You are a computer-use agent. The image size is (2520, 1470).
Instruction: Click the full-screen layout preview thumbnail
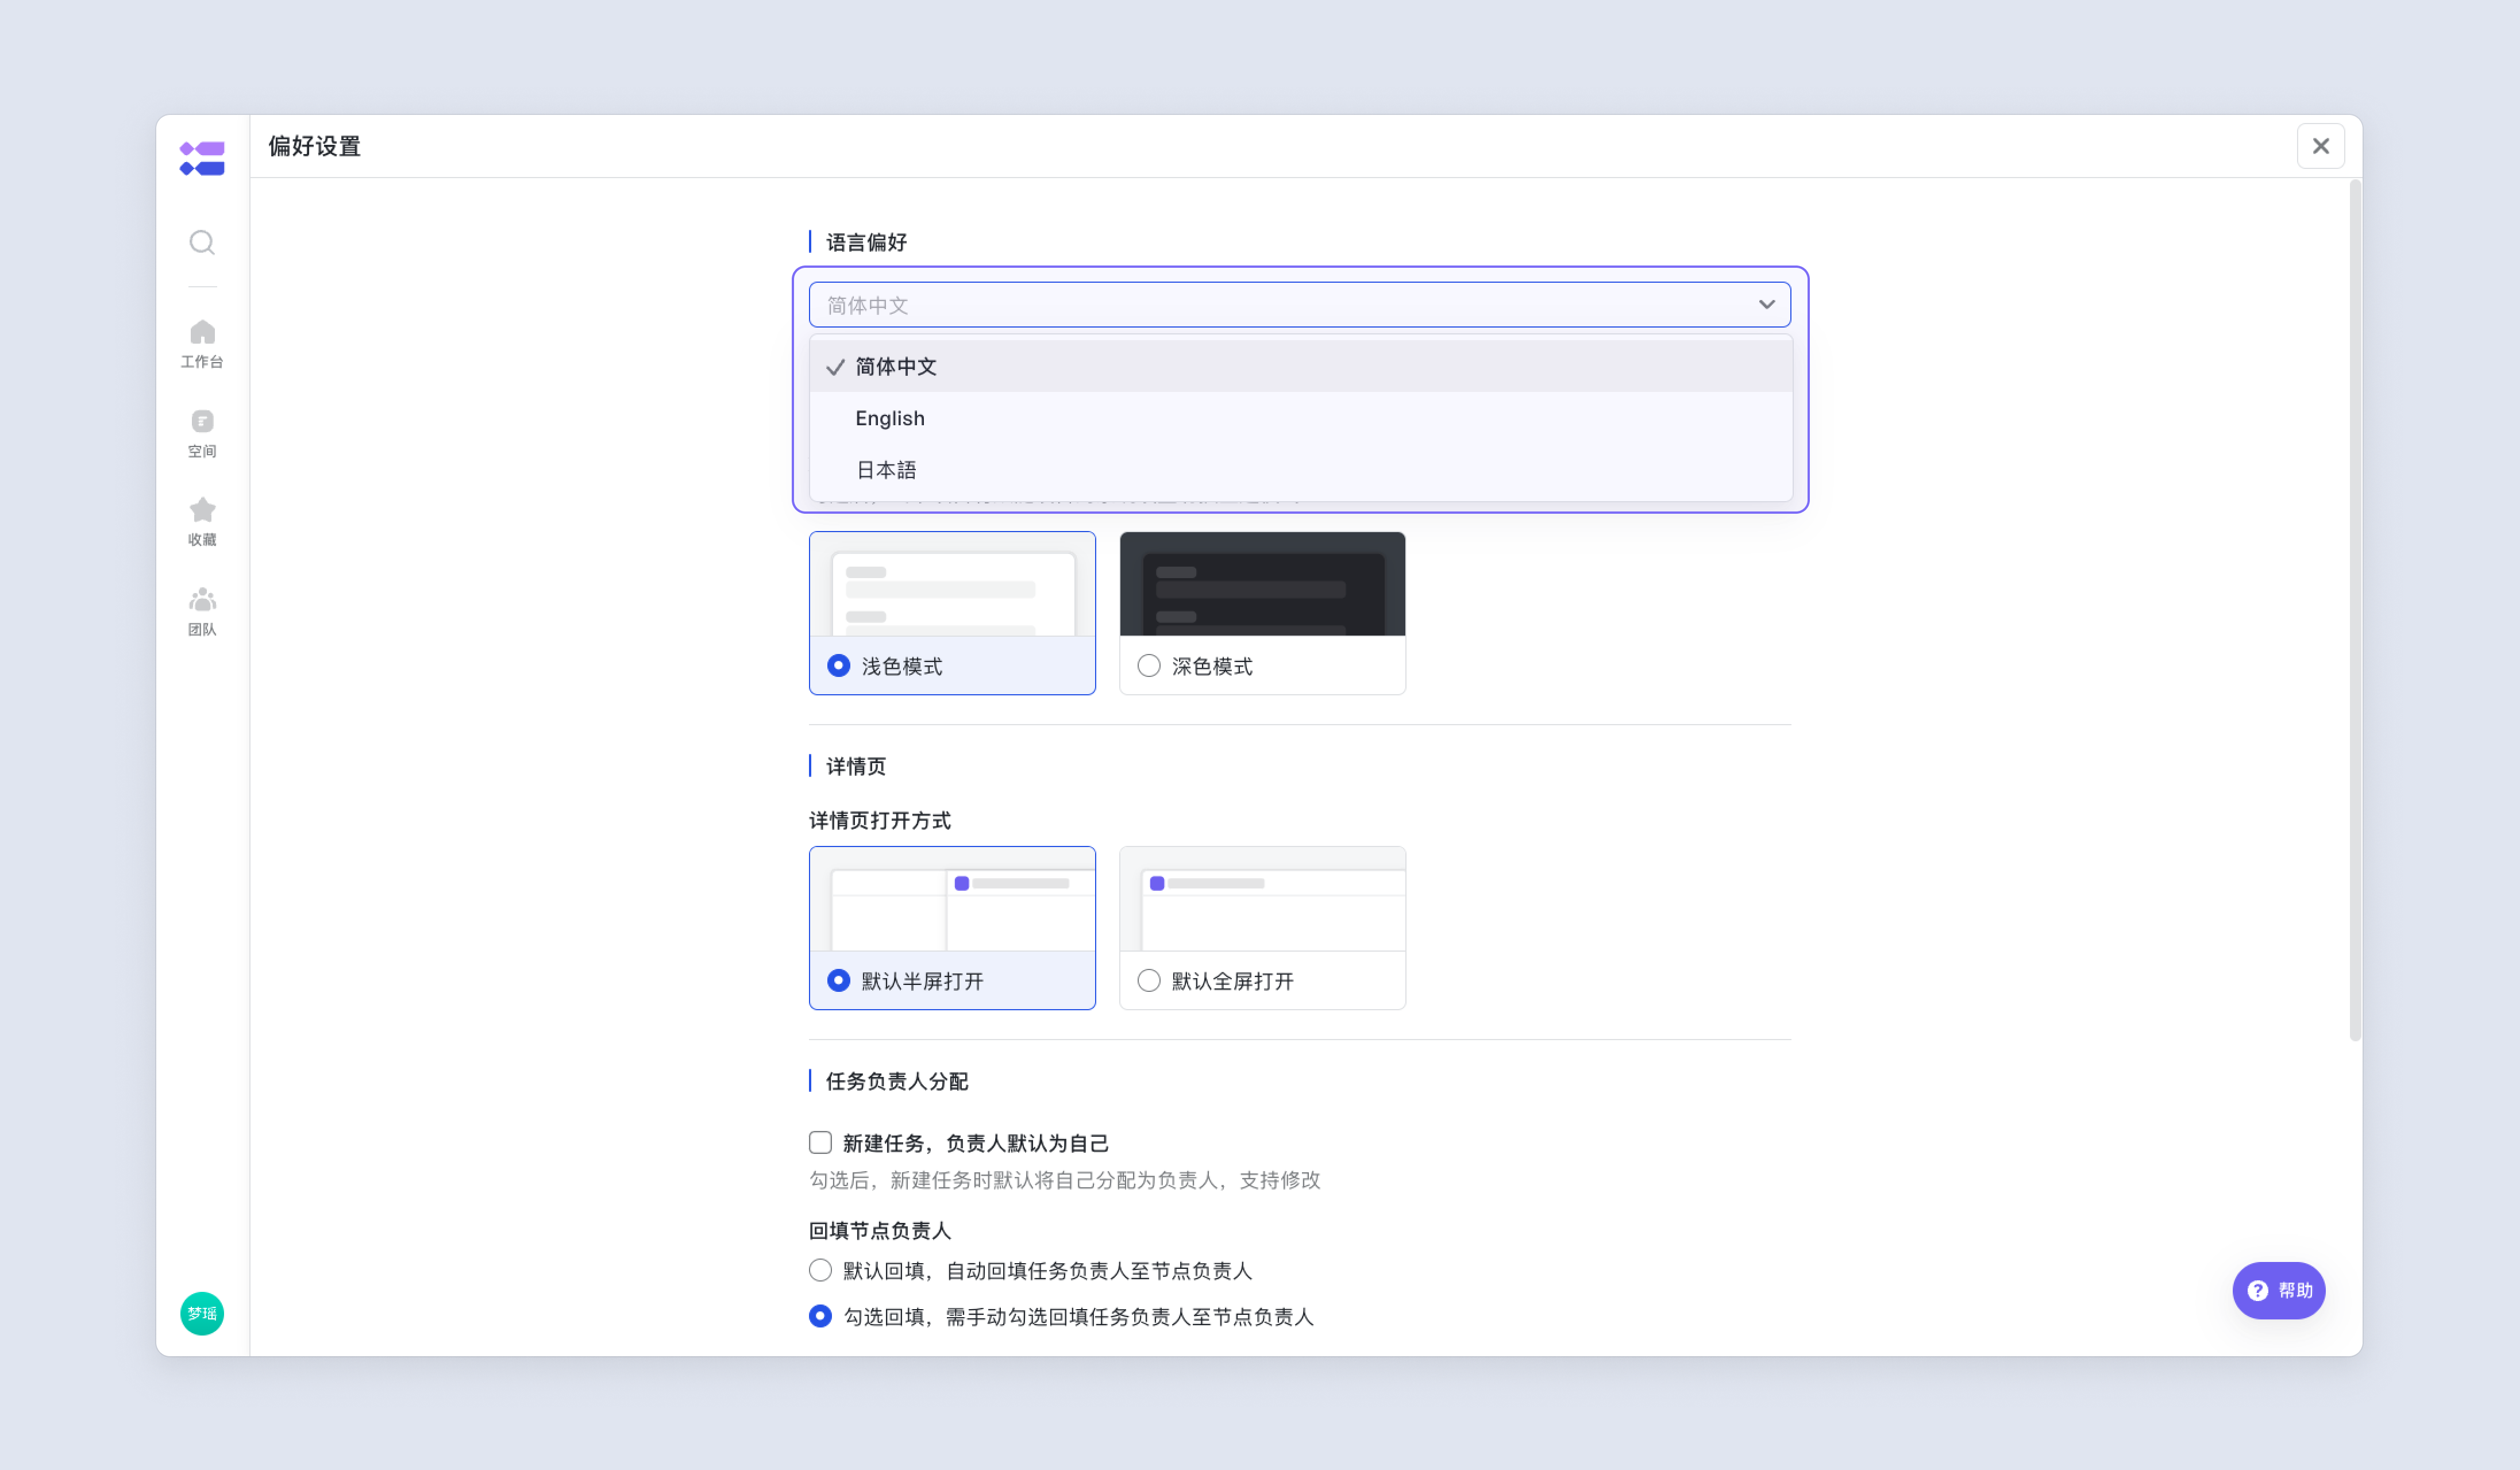click(1262, 899)
